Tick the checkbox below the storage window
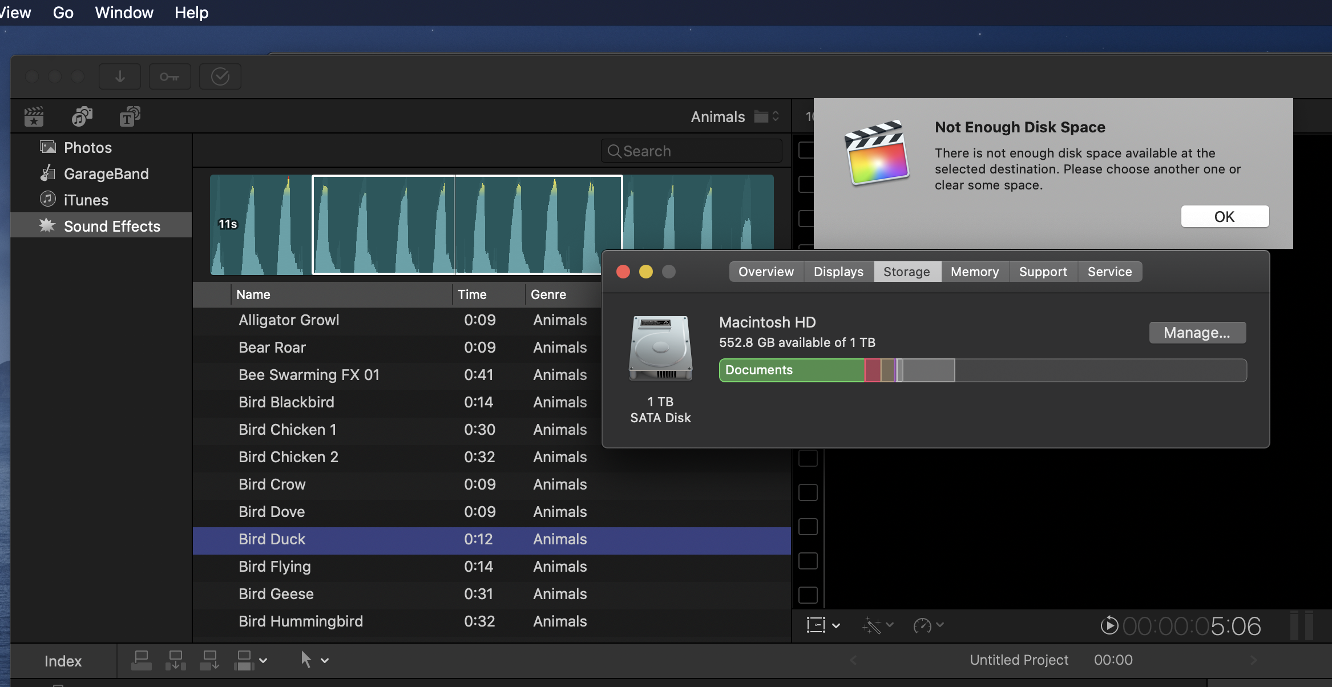 pyautogui.click(x=808, y=458)
